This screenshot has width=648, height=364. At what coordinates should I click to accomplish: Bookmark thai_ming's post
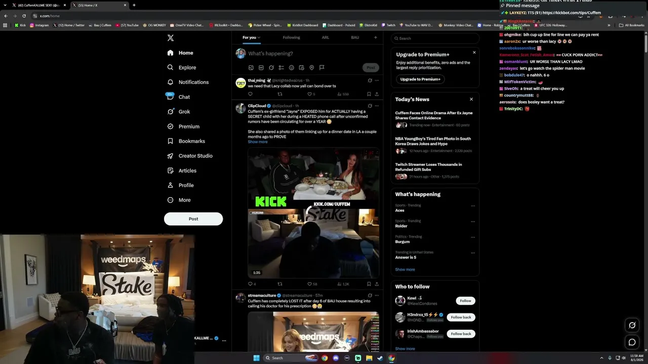click(x=369, y=94)
